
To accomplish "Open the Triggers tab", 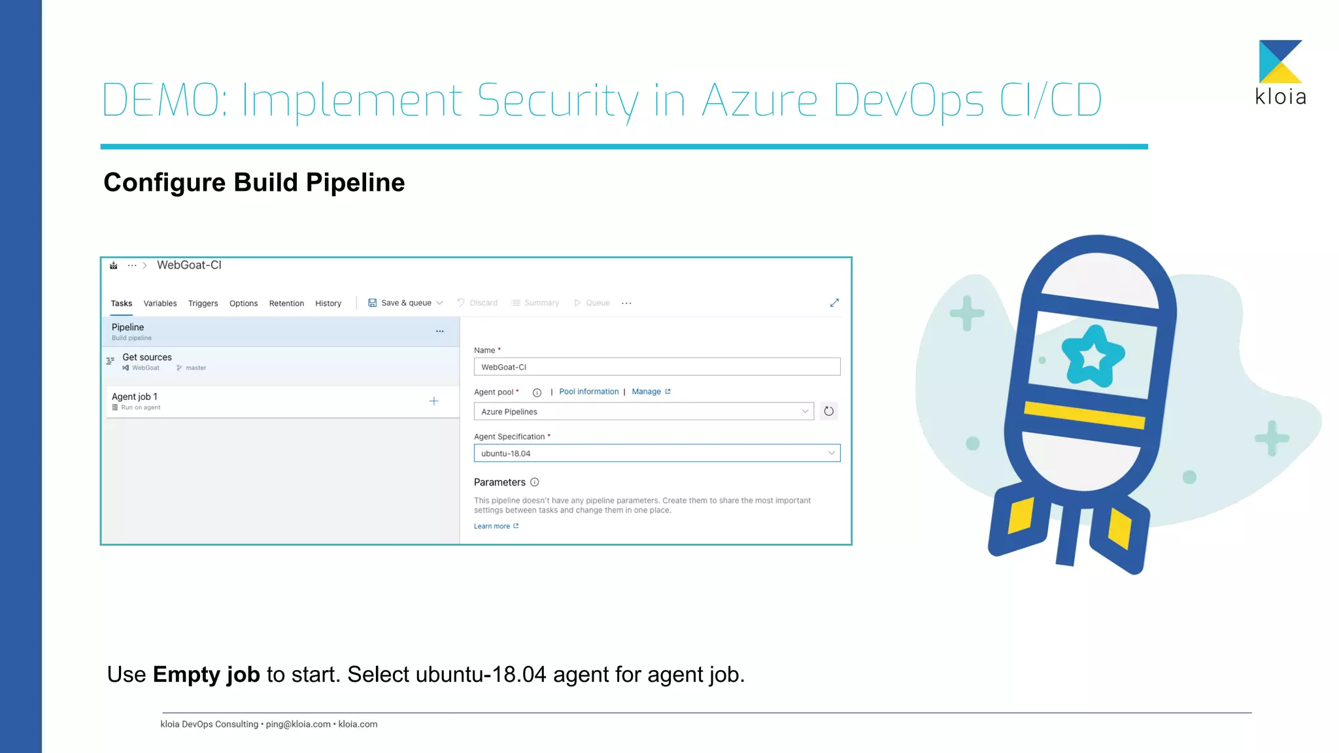I will click(203, 303).
